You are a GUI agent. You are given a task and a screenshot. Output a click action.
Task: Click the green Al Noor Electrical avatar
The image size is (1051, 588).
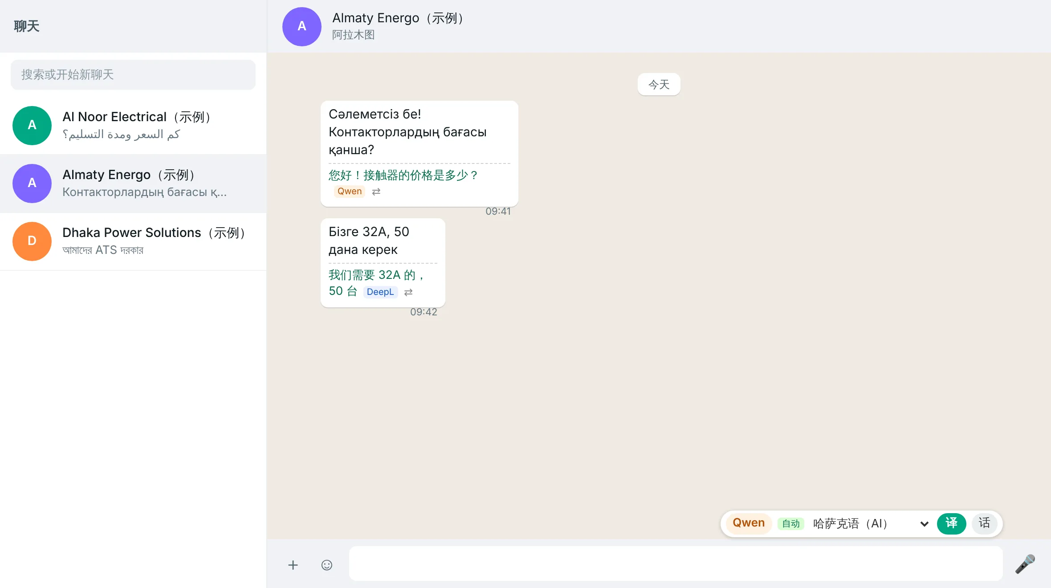(32, 125)
